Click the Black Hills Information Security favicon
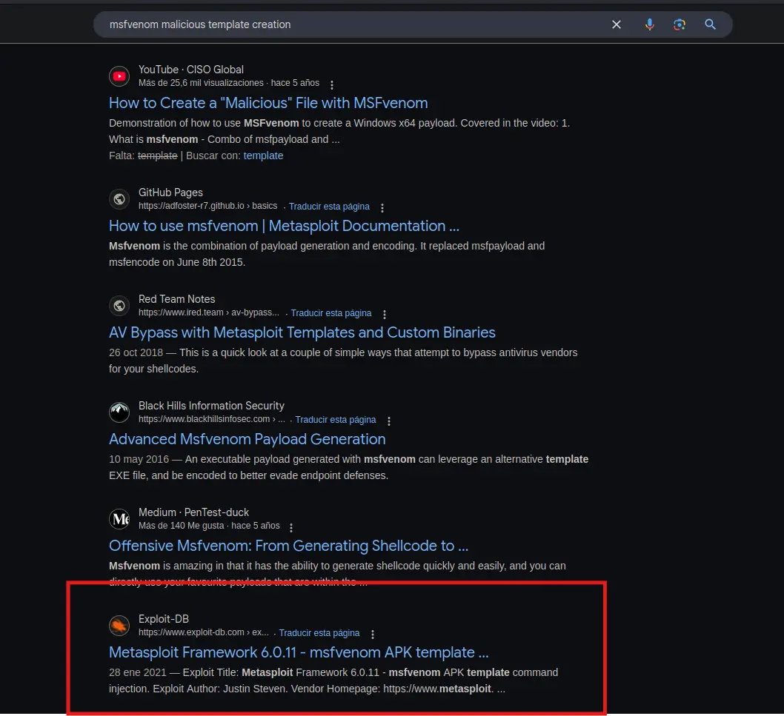 [119, 412]
